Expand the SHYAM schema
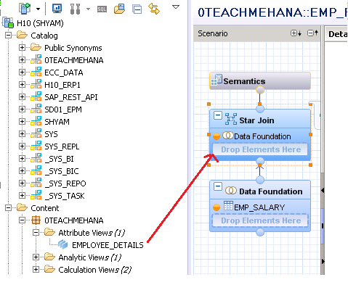The image size is (348, 285). [22, 121]
